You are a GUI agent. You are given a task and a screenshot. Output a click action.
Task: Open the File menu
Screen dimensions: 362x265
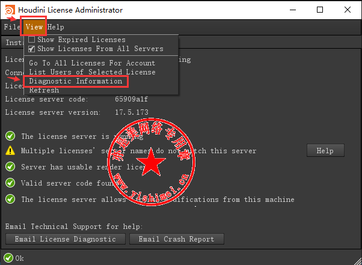(x=12, y=27)
